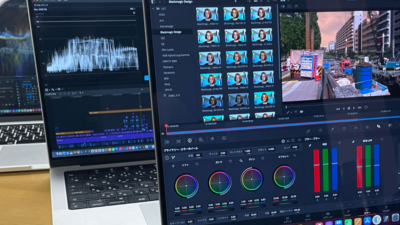The height and width of the screenshot is (225, 400).
Task: Click the back chevron next to Blackmagic Design
Action: (x=160, y=2)
